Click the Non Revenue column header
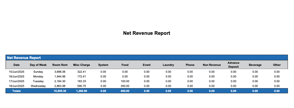The width and height of the screenshot is (294, 108). click(212, 65)
